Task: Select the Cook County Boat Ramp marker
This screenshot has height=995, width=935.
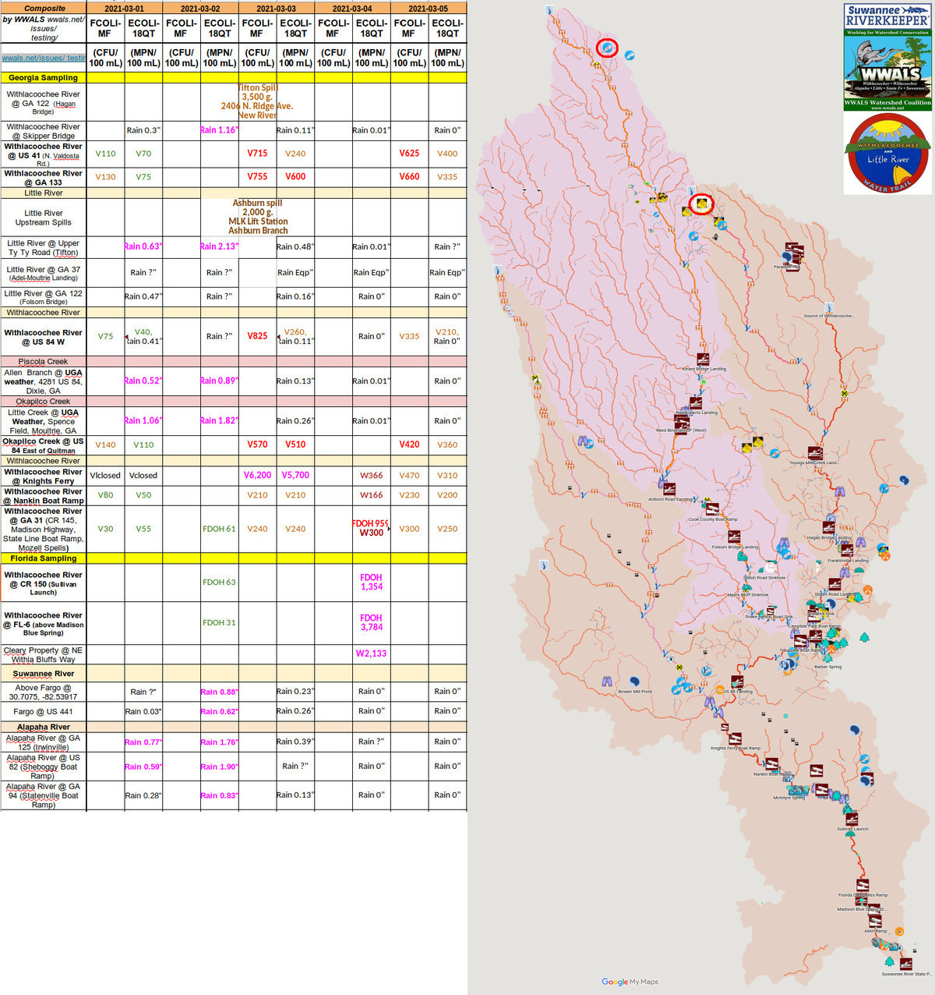Action: (711, 510)
